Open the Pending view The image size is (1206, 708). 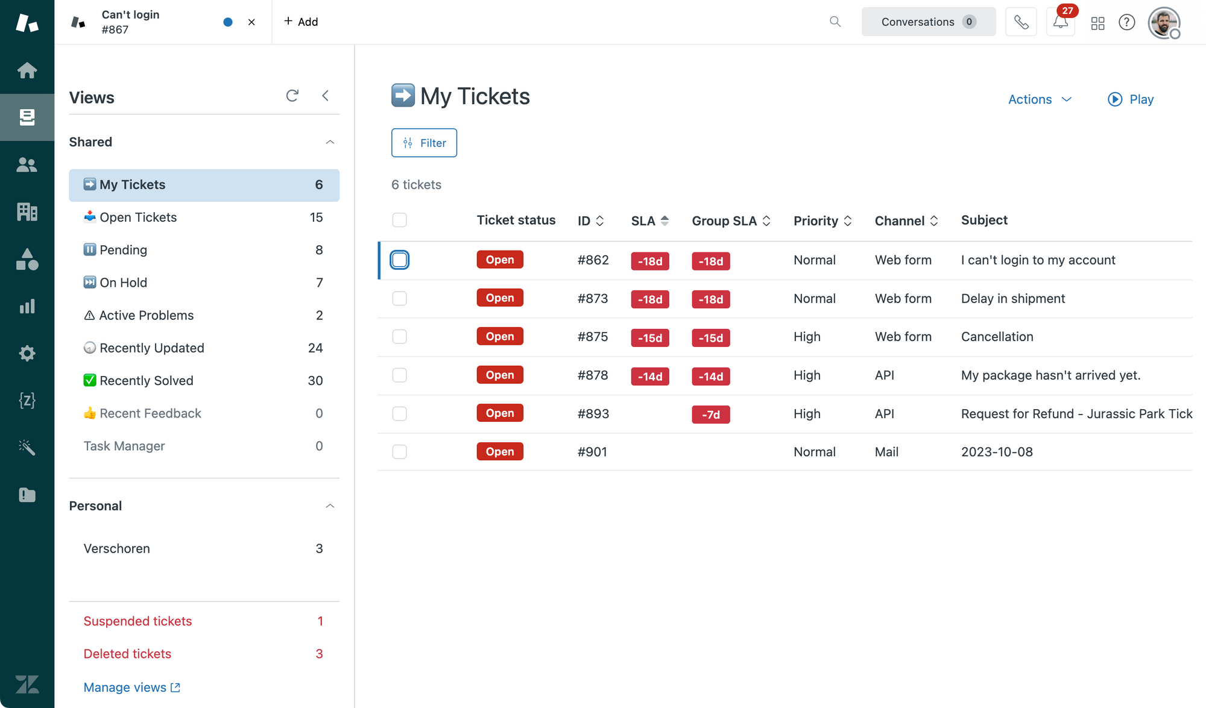tap(124, 250)
